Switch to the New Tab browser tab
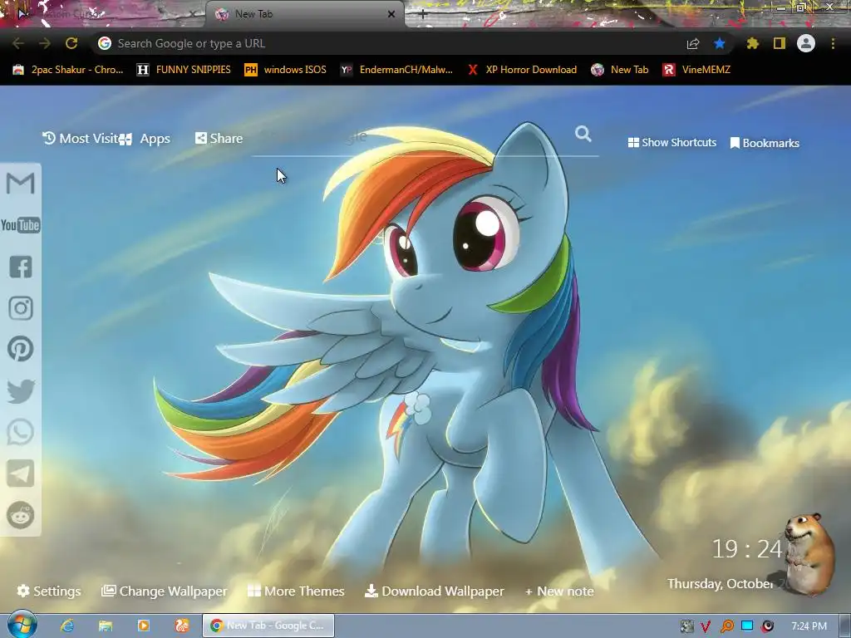 (304, 15)
